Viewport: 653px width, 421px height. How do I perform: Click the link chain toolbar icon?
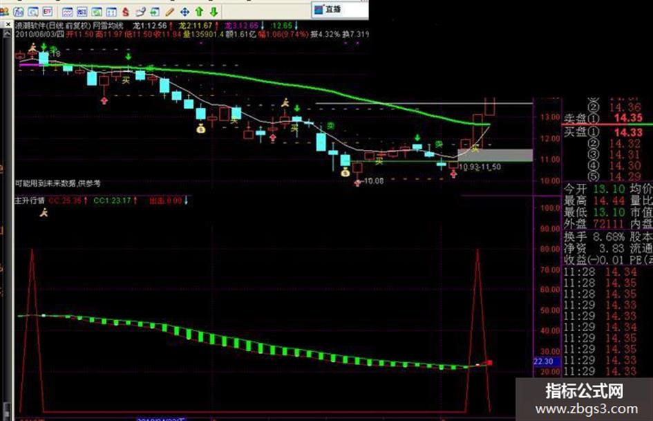(141, 12)
